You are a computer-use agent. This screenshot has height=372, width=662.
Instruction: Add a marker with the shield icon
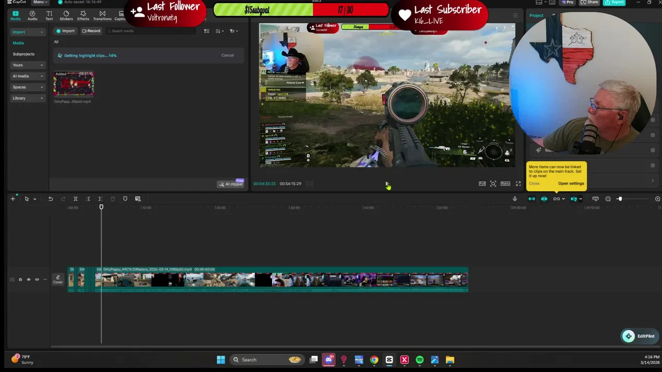(125, 199)
